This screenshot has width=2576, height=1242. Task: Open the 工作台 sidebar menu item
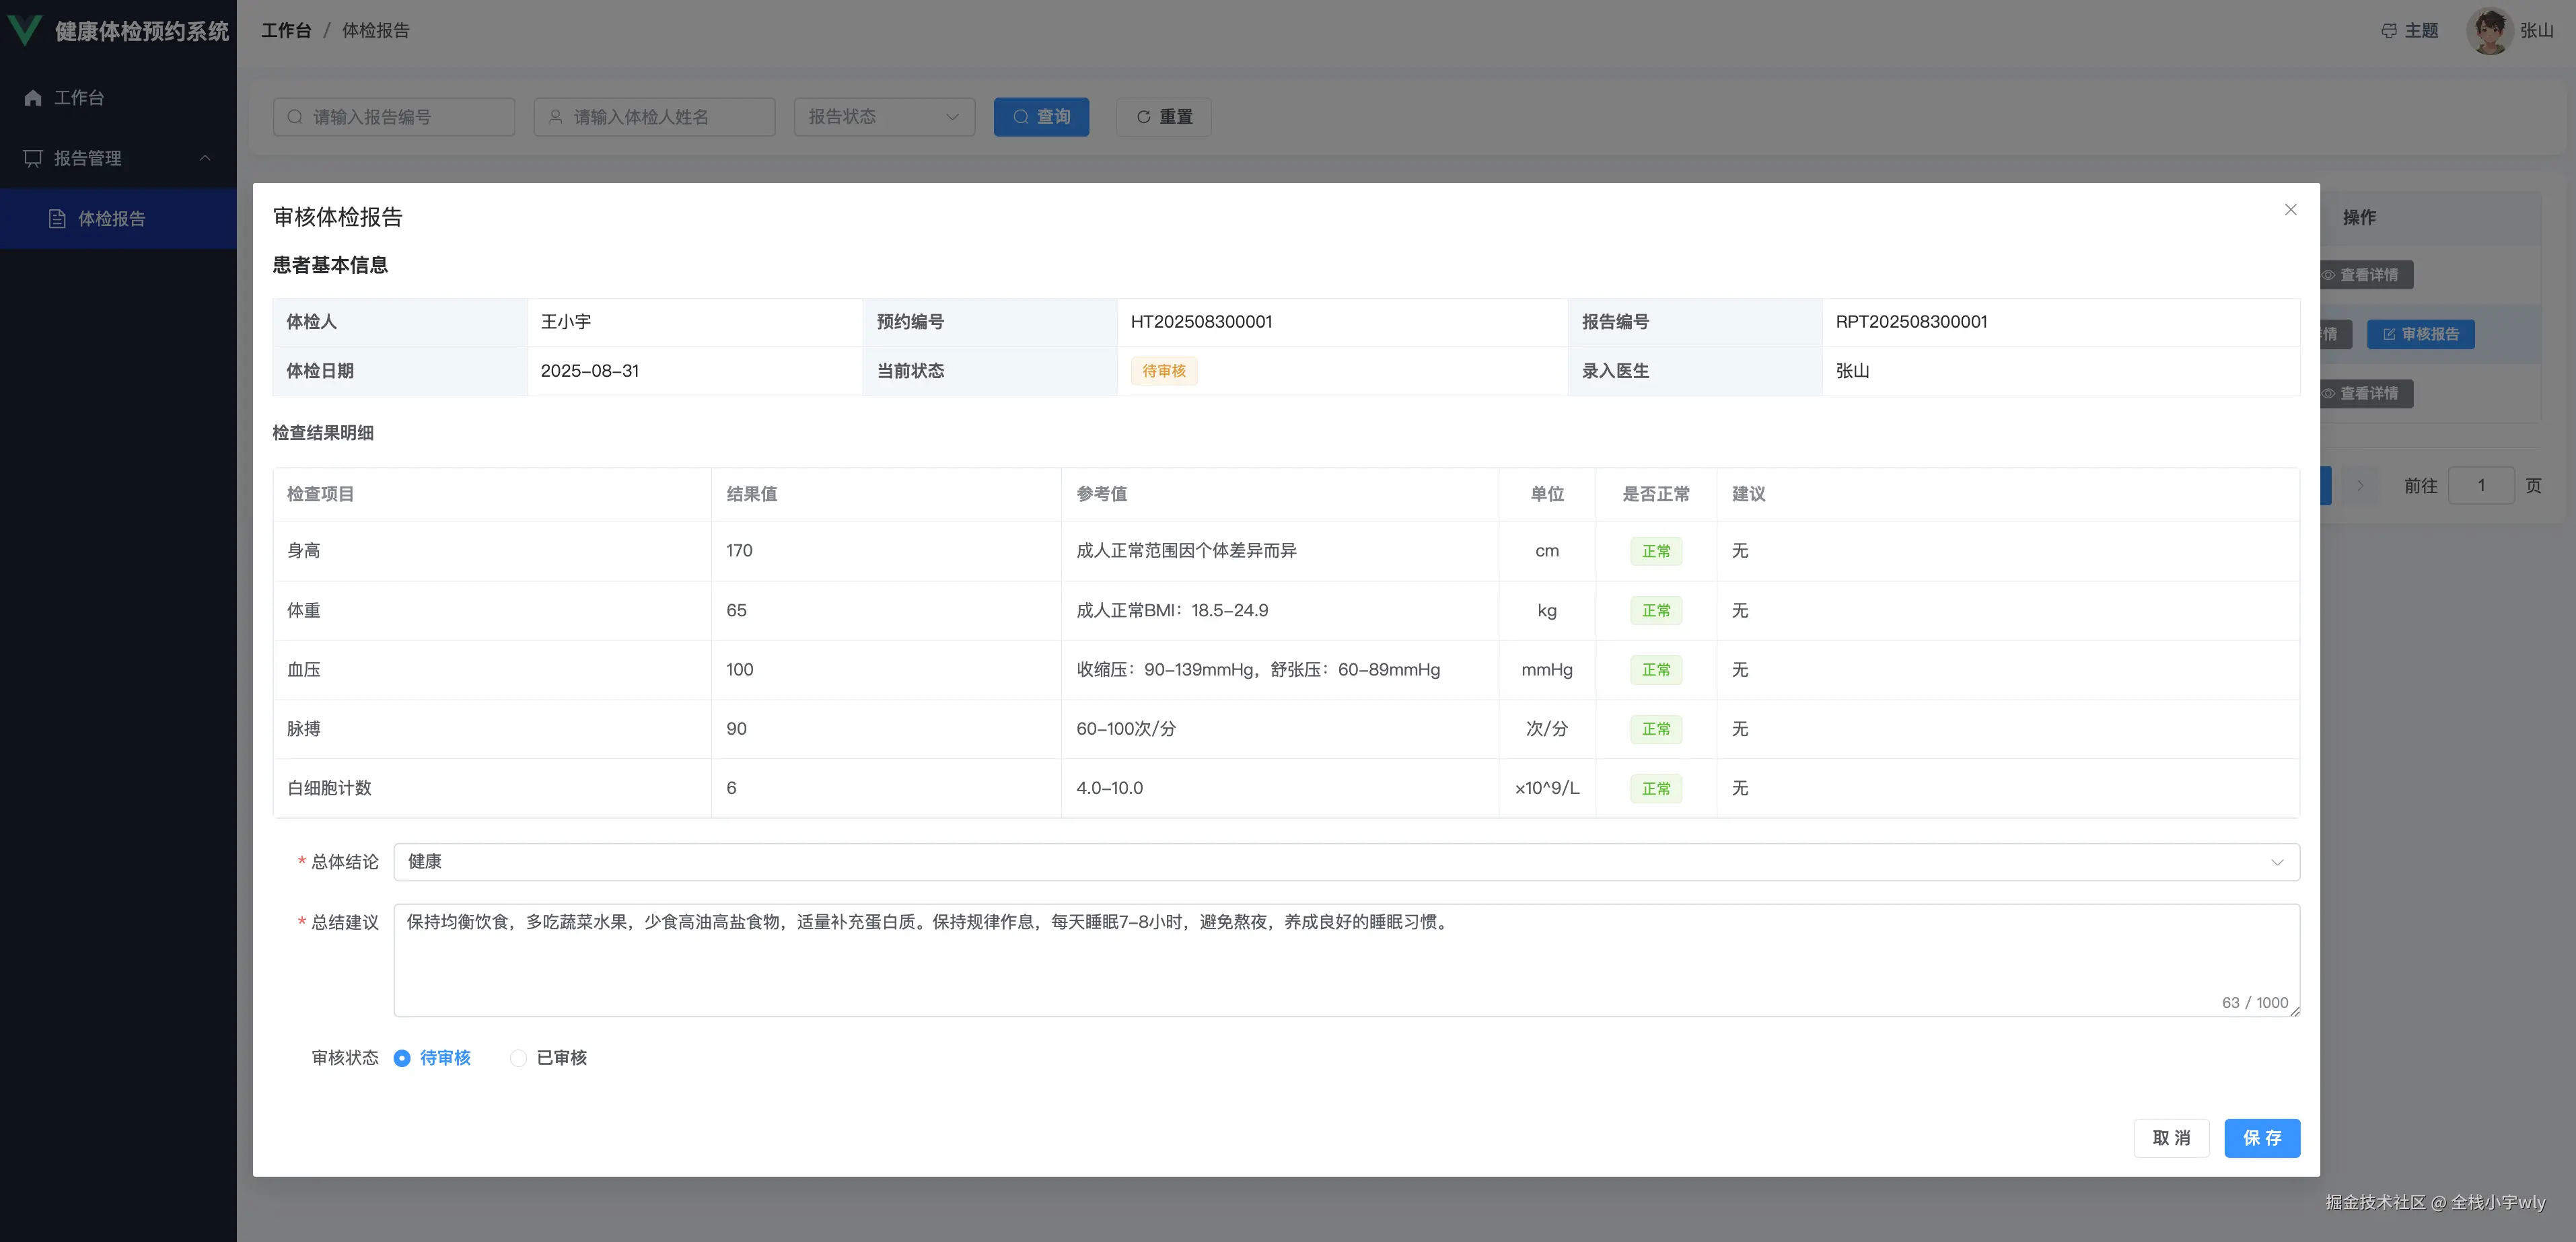click(x=79, y=98)
